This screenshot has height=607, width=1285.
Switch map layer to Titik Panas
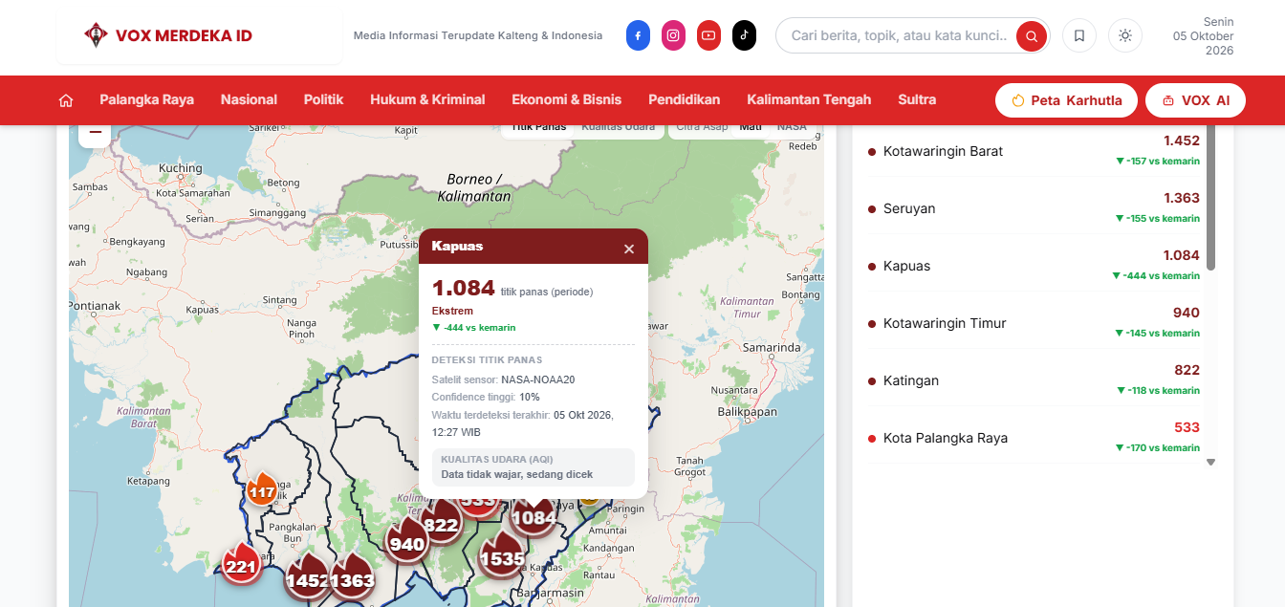[x=538, y=127]
